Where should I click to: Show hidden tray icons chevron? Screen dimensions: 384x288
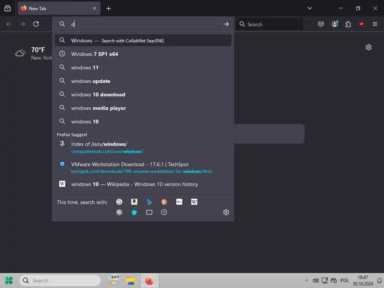(307, 280)
